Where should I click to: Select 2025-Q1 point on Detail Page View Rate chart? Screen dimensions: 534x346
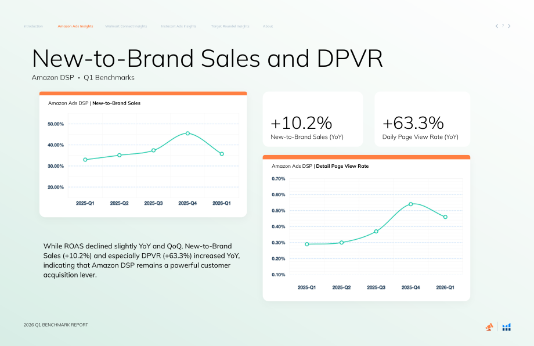click(x=307, y=244)
